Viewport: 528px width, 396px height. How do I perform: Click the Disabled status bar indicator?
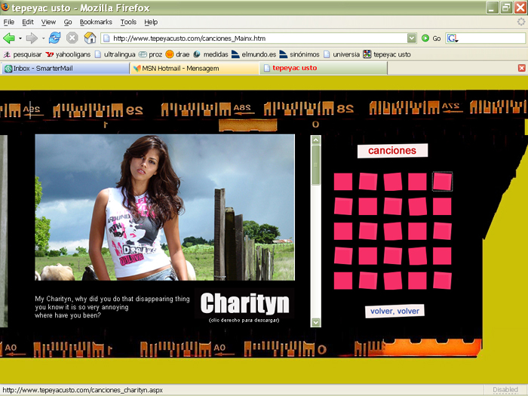coord(505,390)
